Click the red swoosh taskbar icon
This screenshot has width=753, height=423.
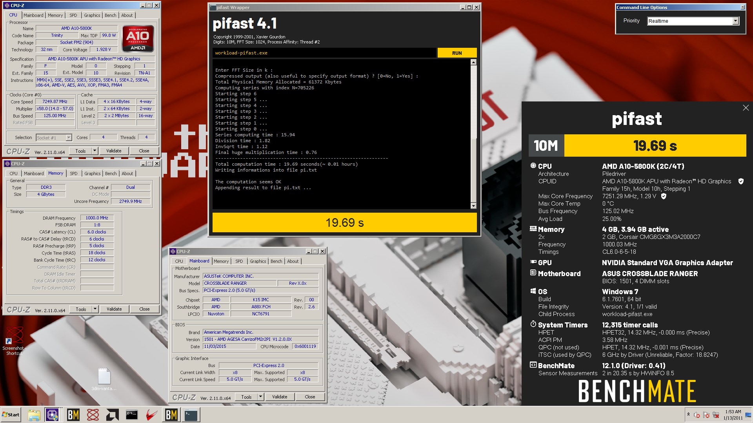coord(151,415)
